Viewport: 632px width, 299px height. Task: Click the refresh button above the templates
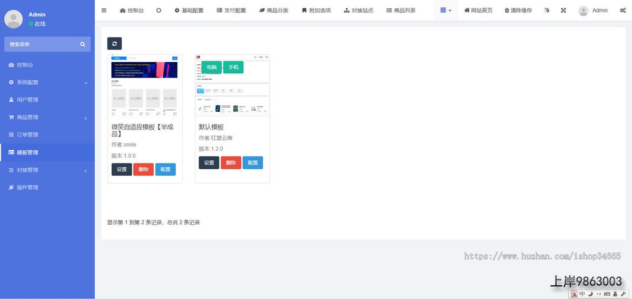tap(114, 44)
